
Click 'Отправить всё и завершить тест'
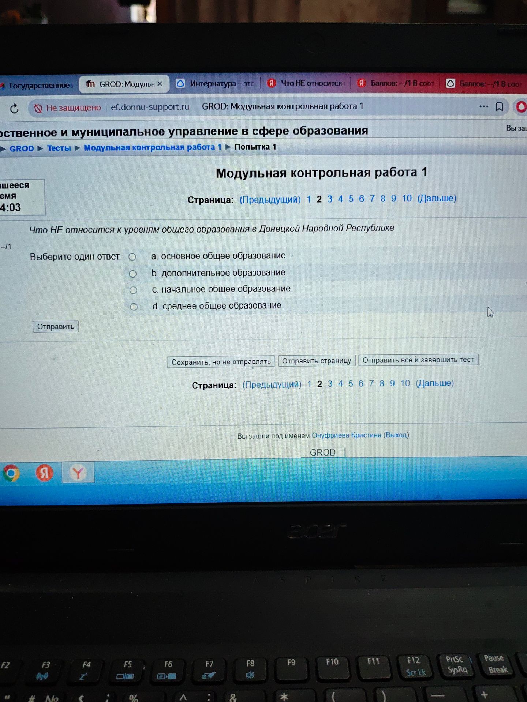(418, 360)
